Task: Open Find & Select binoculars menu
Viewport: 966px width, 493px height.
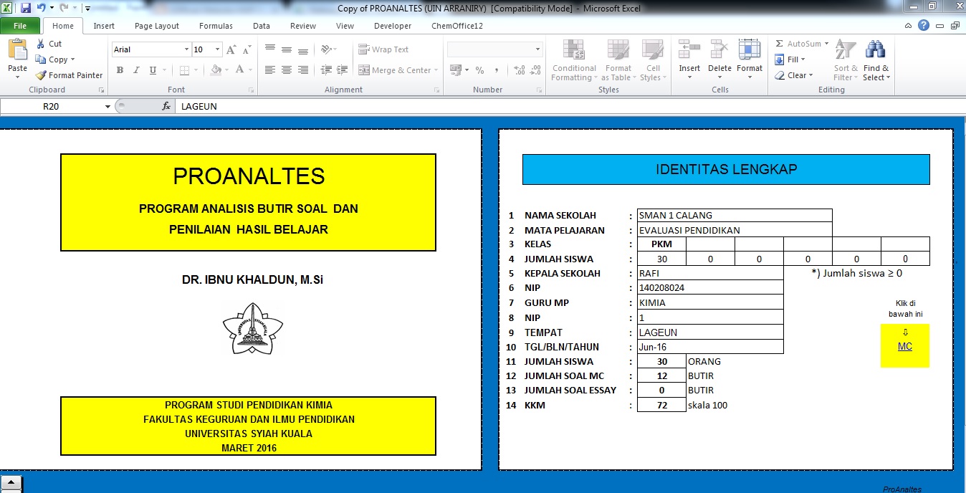Action: (x=876, y=60)
